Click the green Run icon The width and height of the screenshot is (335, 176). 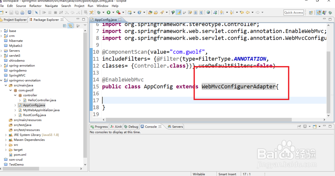coord(109,12)
